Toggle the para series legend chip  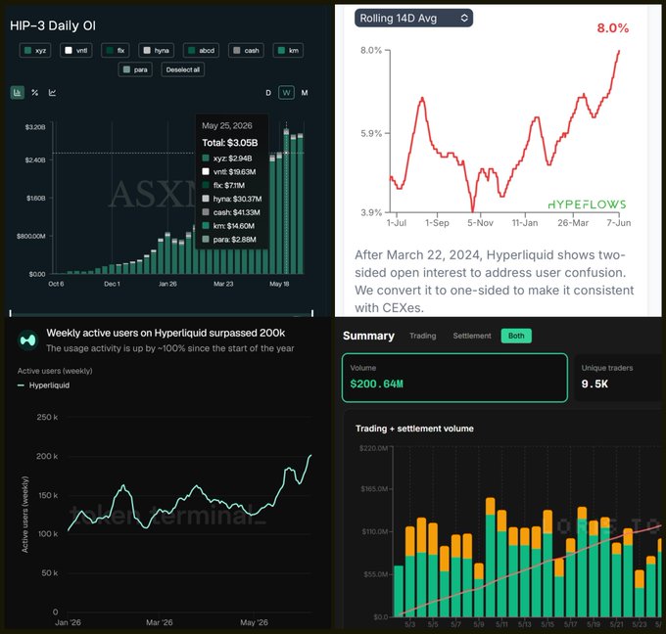pyautogui.click(x=135, y=69)
